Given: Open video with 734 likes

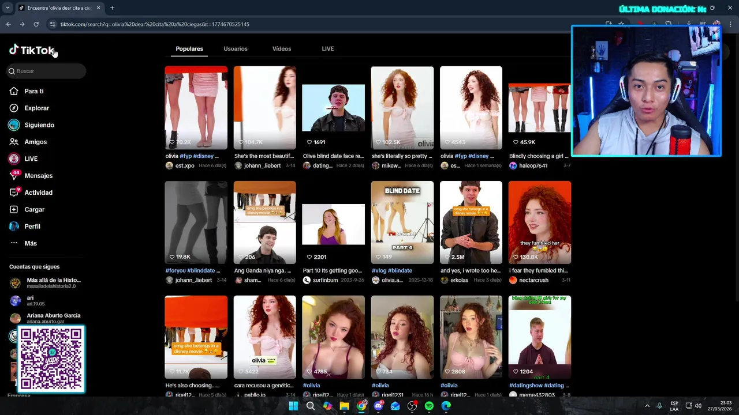Looking at the screenshot, I should click(402, 337).
